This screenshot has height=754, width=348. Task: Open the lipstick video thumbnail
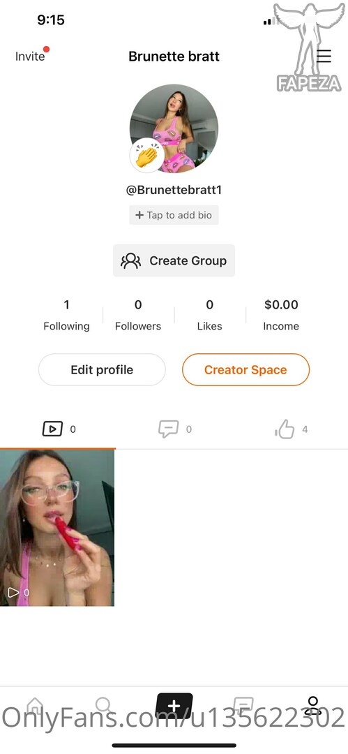tap(57, 528)
